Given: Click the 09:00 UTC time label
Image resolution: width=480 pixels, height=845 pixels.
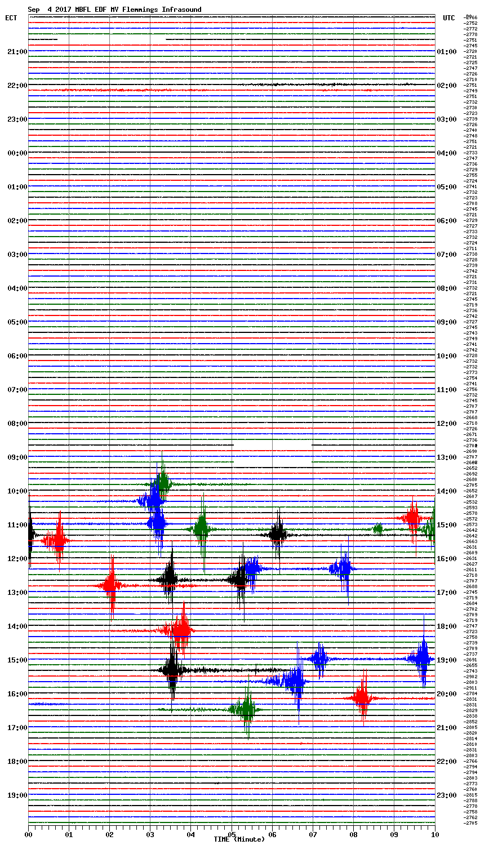Looking at the screenshot, I should tap(447, 322).
